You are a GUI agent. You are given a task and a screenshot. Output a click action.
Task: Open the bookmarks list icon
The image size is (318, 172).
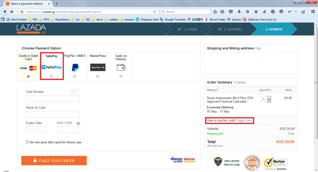click(x=222, y=12)
